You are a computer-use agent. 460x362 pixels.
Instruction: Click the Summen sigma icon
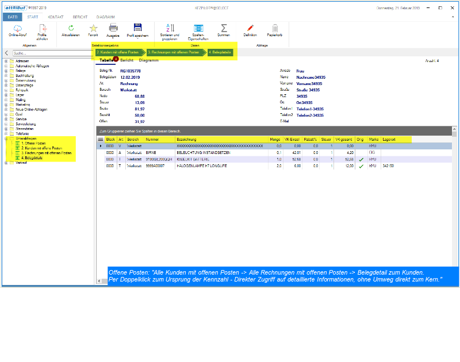coord(224,28)
